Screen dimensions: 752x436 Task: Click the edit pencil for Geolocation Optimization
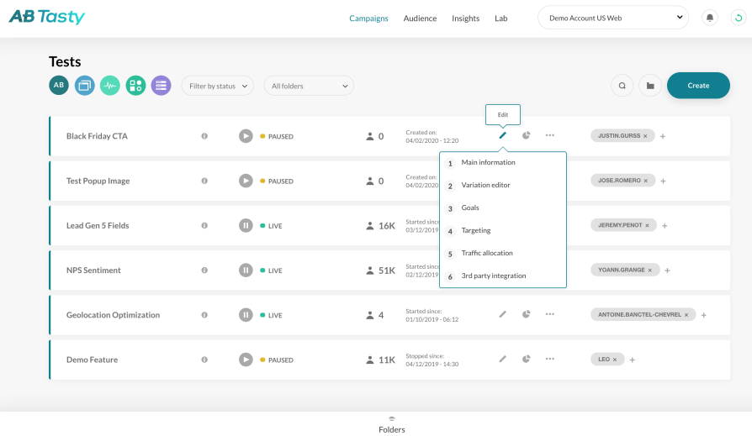pyautogui.click(x=503, y=314)
